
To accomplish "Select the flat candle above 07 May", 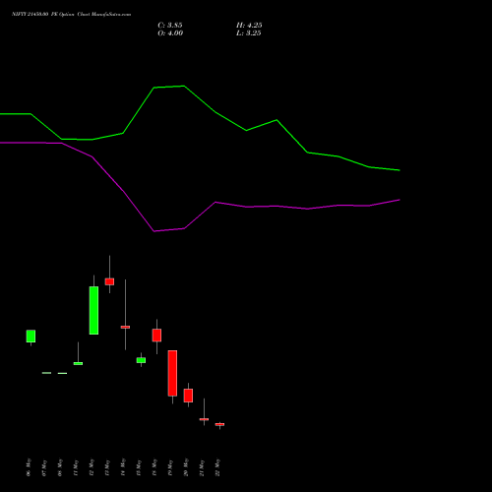I will point(46,373).
